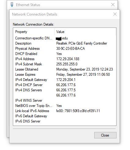
Task: Click the Ethernet Status network icon
Action: (12, 5)
